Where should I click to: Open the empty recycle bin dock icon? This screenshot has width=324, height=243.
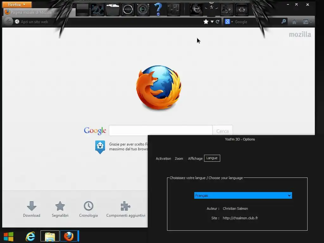pyautogui.click(x=241, y=9)
